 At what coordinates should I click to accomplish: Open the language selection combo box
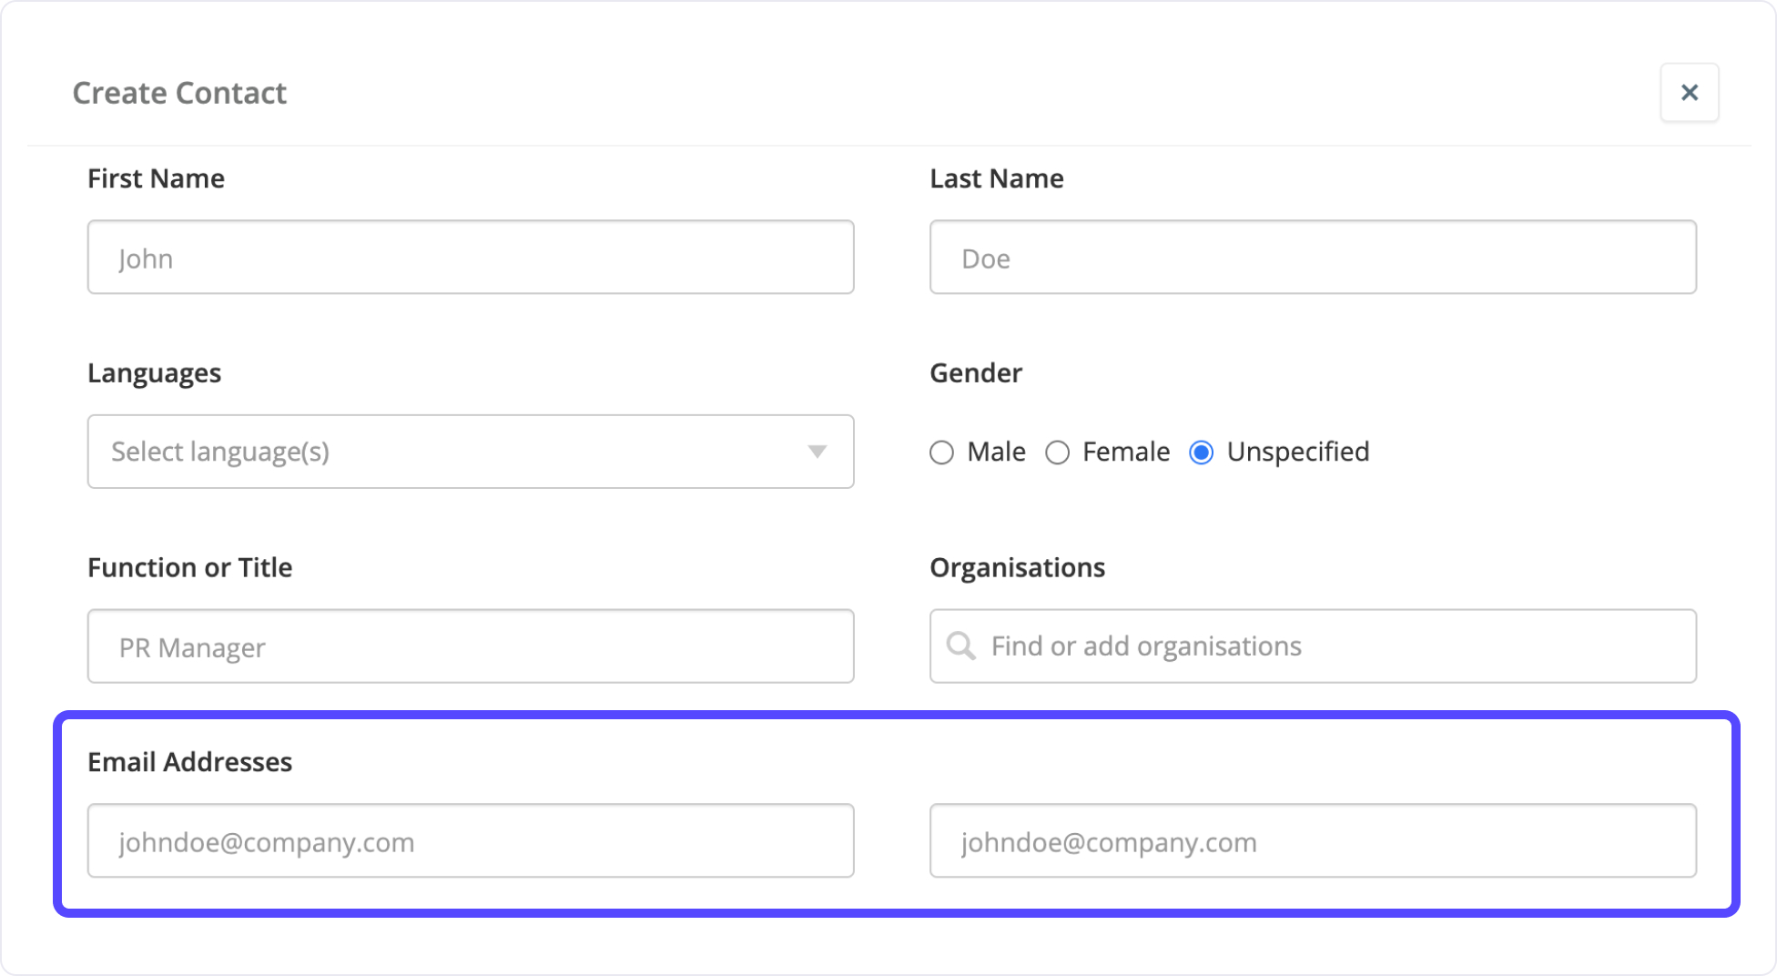(471, 452)
